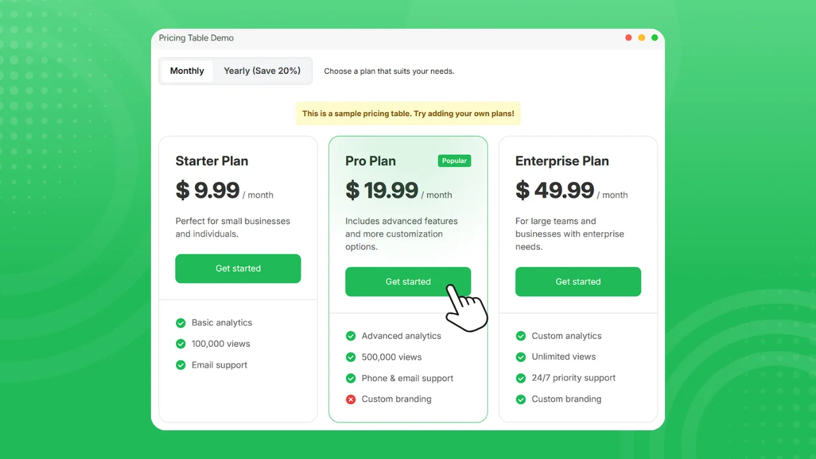Screen dimensions: 816x459
Task: Click Get started on the Pro Plan
Action: point(408,282)
